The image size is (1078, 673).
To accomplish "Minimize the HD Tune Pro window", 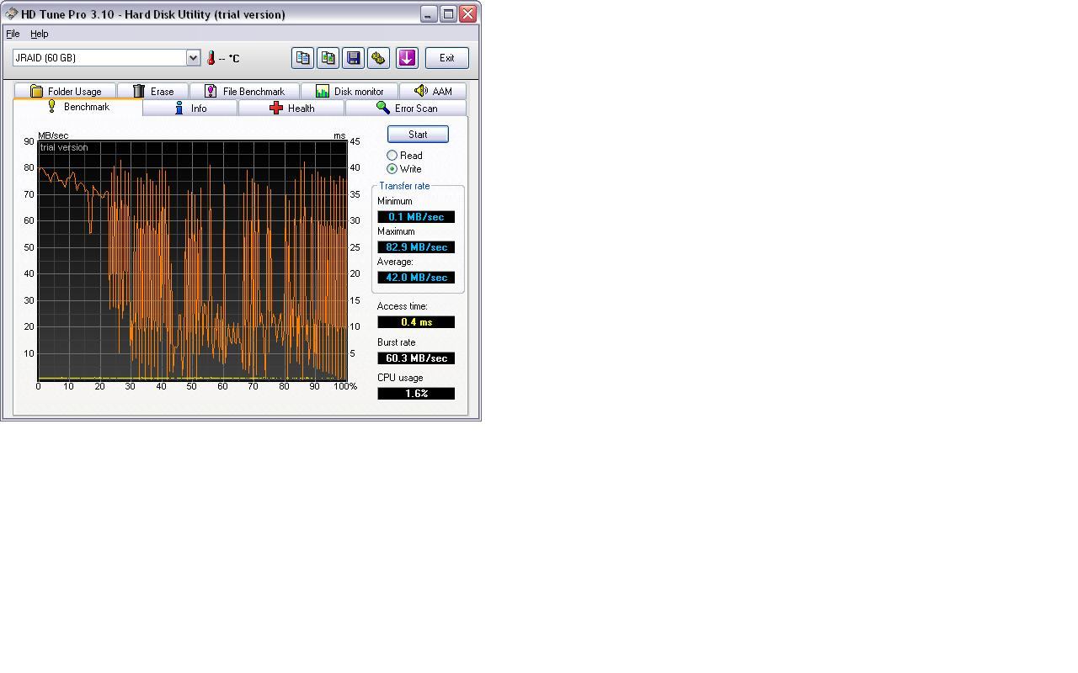I will (429, 13).
